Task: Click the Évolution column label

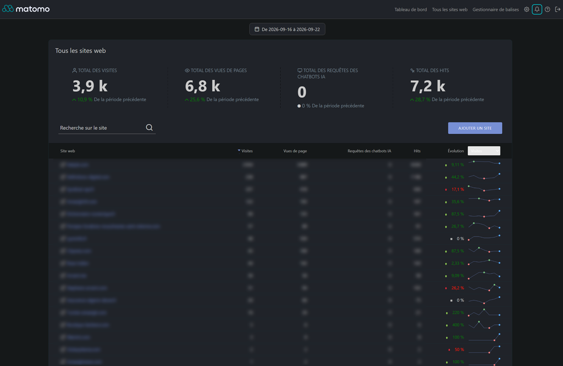Action: 456,151
